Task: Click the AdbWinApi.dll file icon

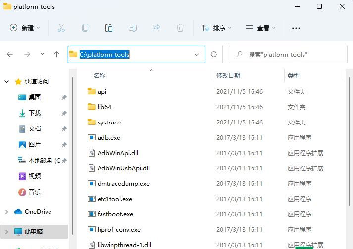Action: (x=92, y=153)
